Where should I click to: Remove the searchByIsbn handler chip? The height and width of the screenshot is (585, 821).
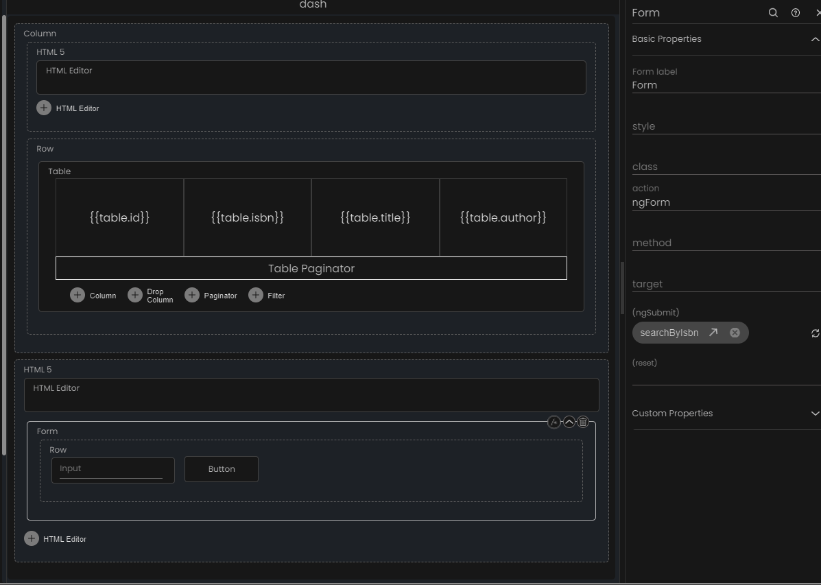tap(735, 333)
